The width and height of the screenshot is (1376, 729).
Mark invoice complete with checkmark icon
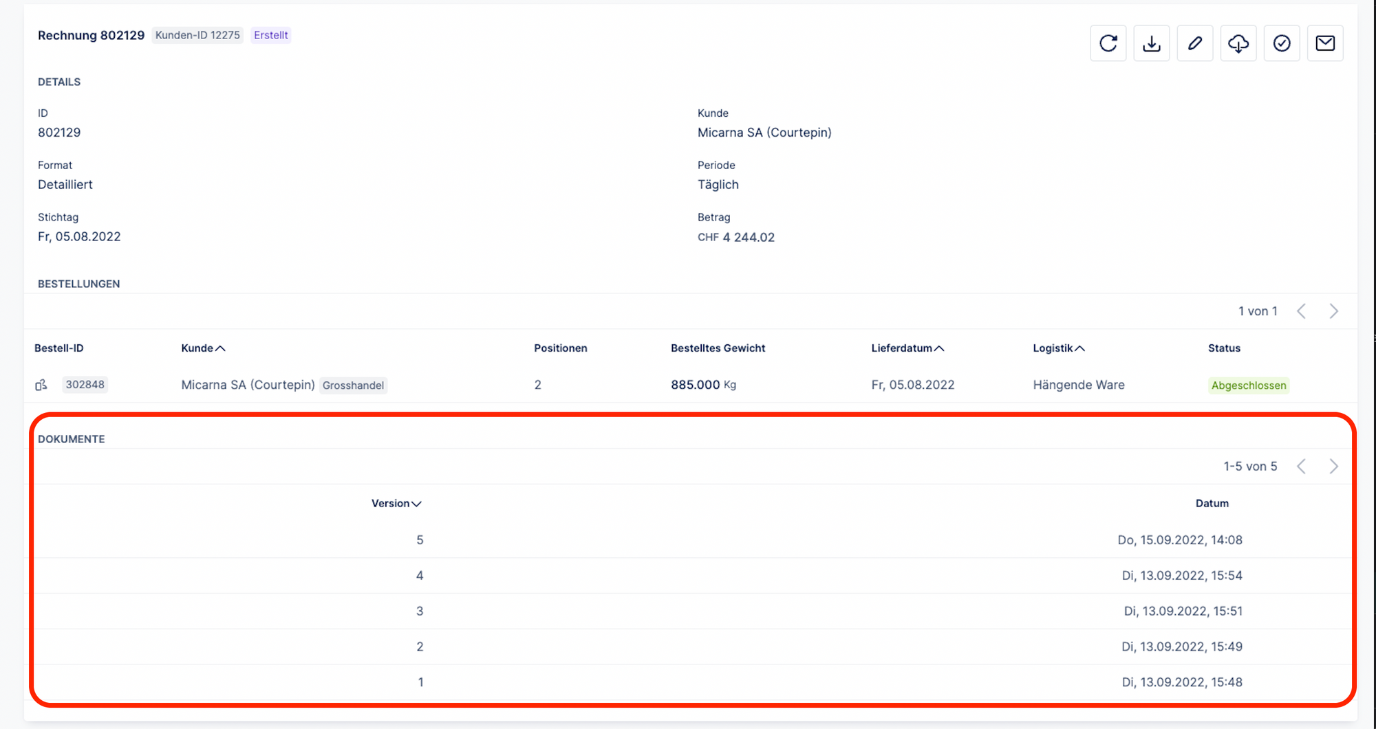(x=1281, y=43)
